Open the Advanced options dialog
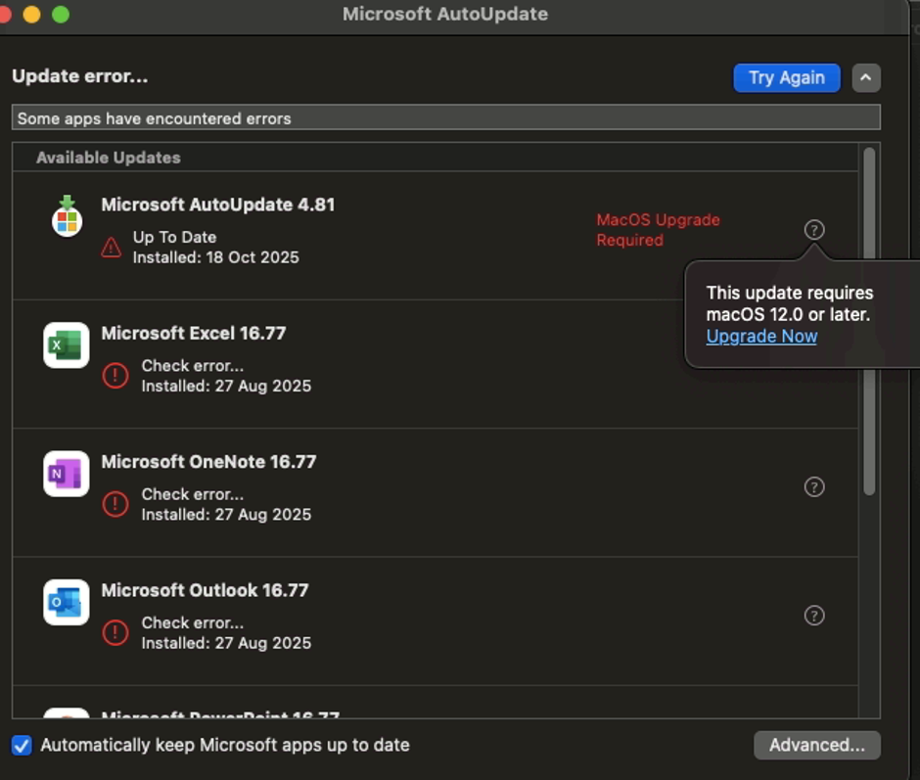This screenshot has height=780, width=920. click(x=816, y=745)
